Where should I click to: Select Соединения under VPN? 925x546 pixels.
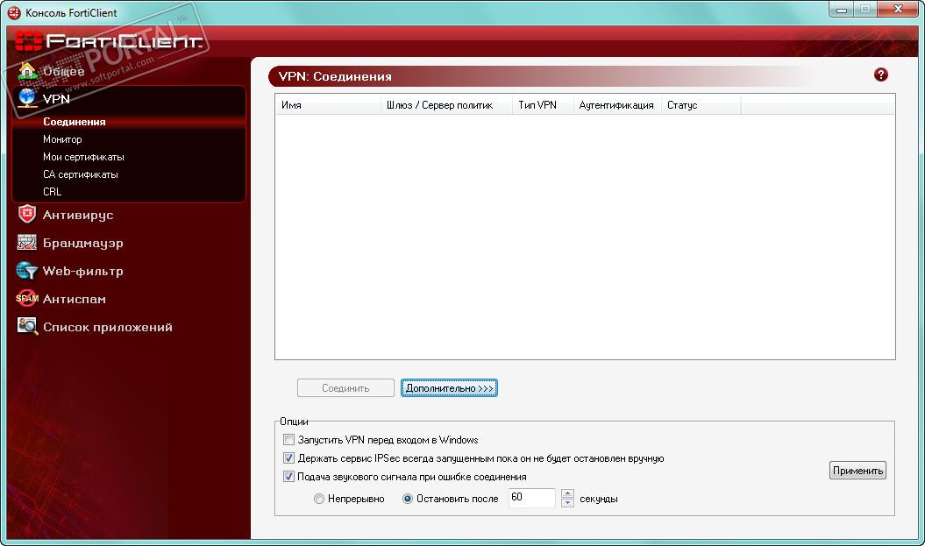pos(75,122)
